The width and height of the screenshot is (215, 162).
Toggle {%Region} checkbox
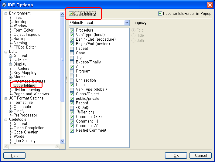pos(72,112)
